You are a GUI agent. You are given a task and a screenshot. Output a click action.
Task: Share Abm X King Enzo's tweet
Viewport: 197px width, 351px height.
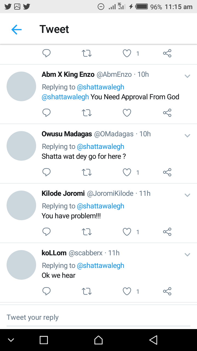[167, 113]
